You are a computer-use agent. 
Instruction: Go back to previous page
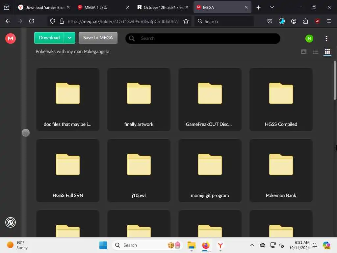pyautogui.click(x=8, y=21)
